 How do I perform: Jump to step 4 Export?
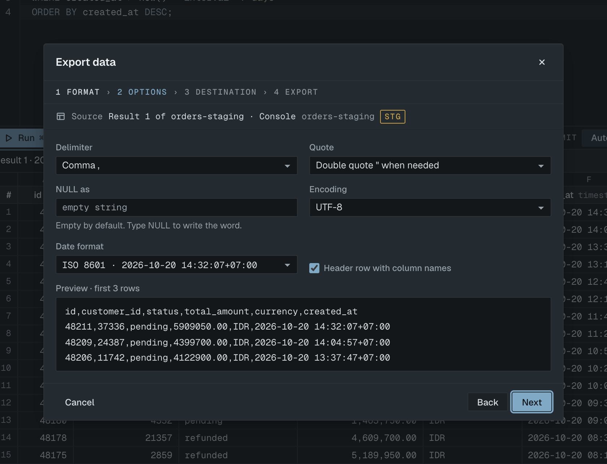(296, 92)
